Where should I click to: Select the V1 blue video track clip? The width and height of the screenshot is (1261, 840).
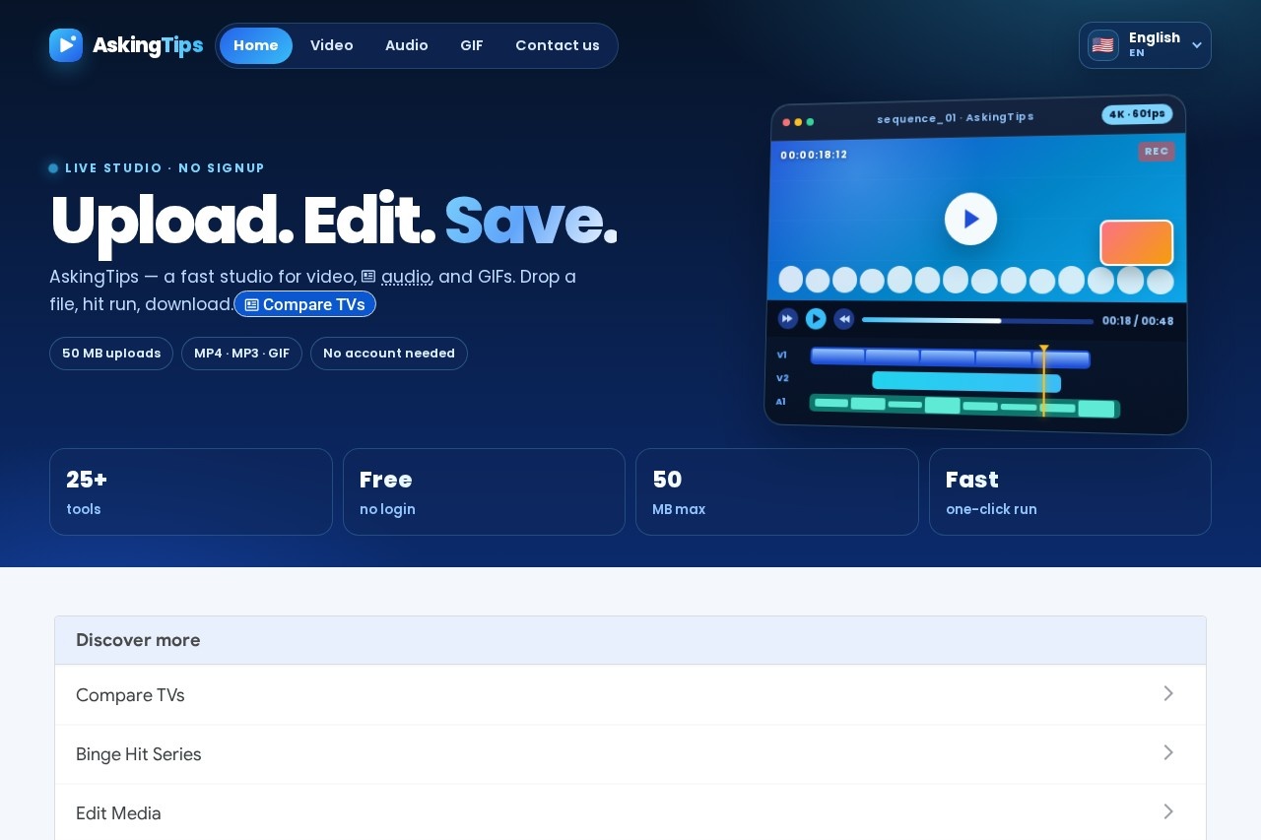coord(950,357)
